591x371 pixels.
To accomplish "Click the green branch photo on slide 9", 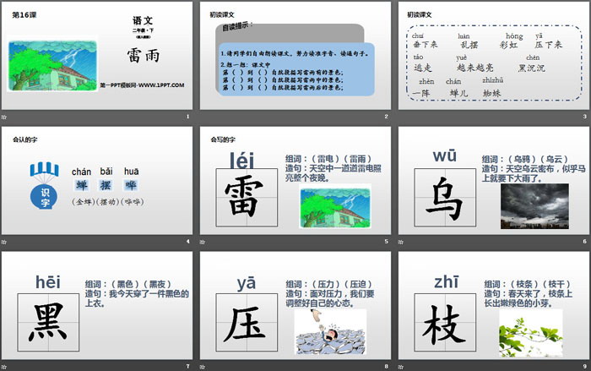I will click(531, 333).
